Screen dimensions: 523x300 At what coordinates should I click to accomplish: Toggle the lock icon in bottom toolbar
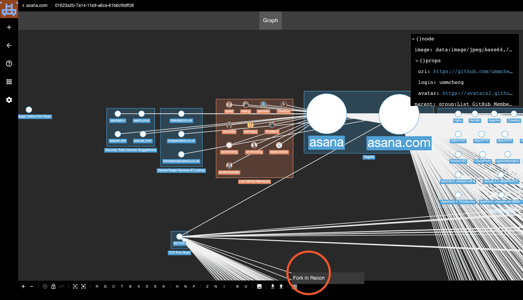tap(53, 287)
